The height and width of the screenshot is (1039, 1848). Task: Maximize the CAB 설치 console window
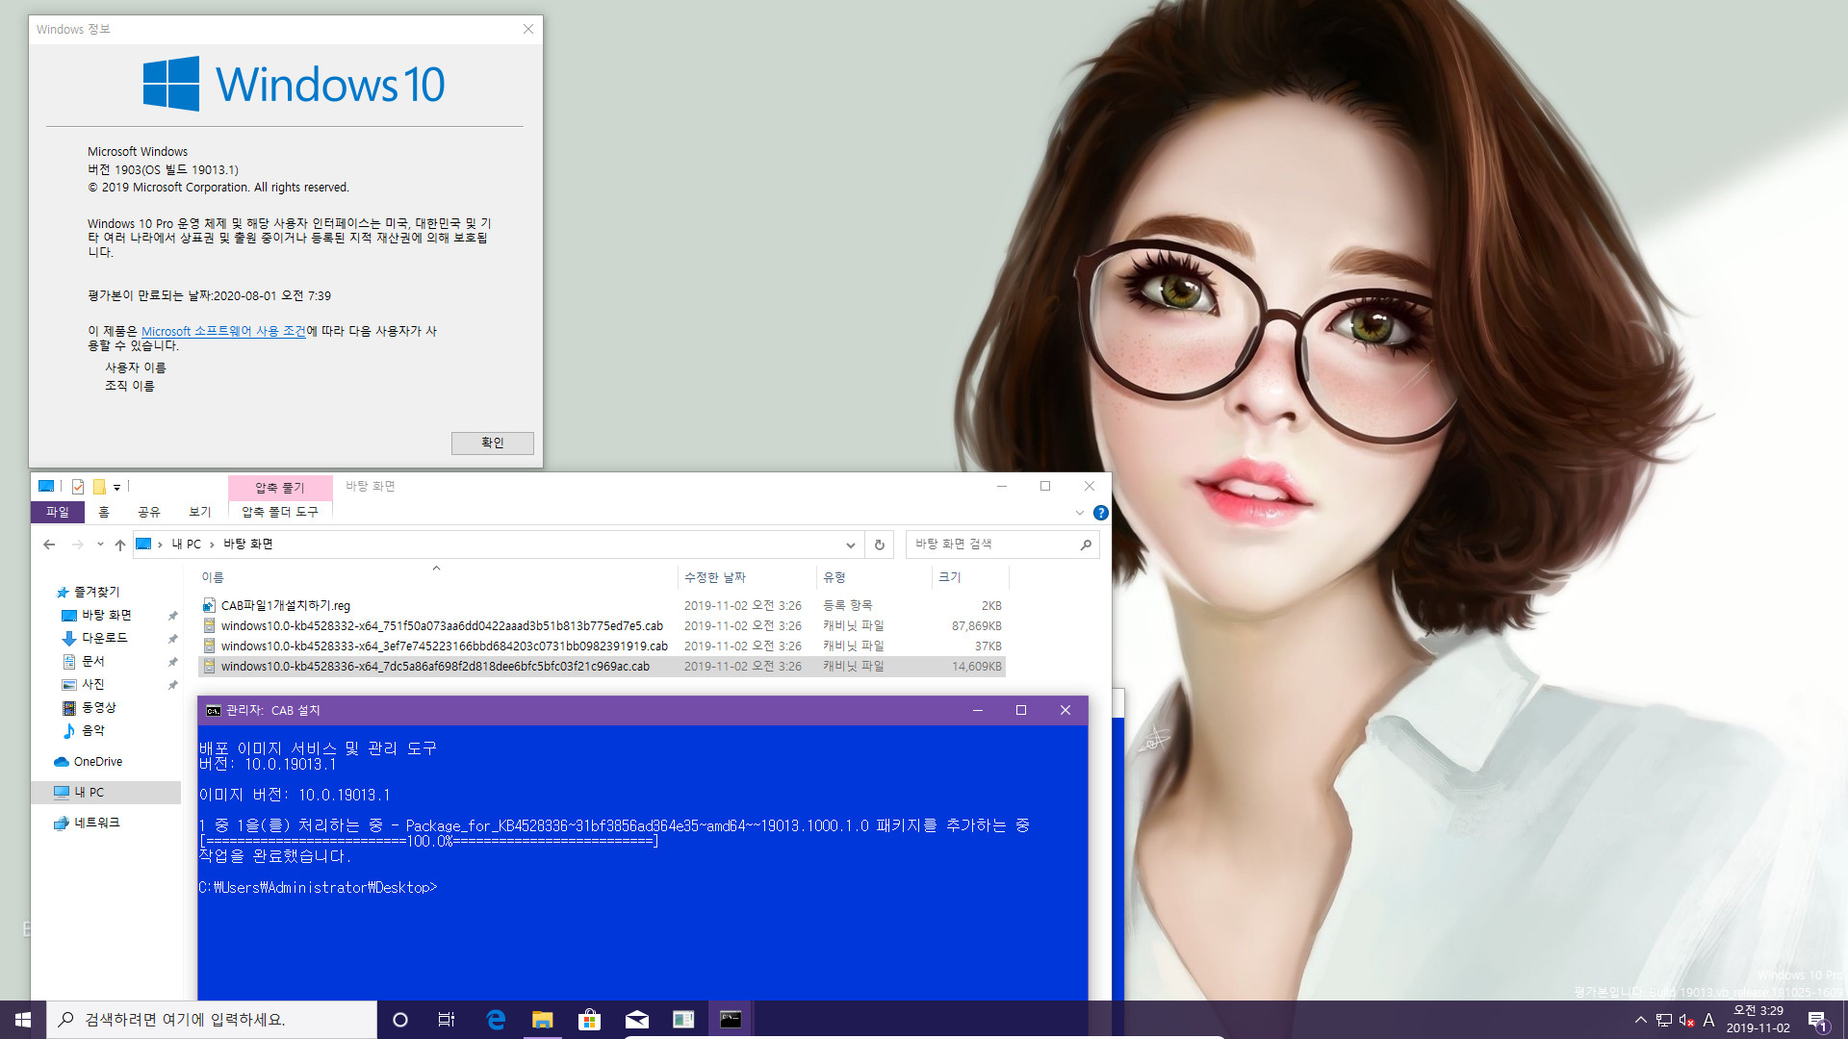pos(1021,710)
